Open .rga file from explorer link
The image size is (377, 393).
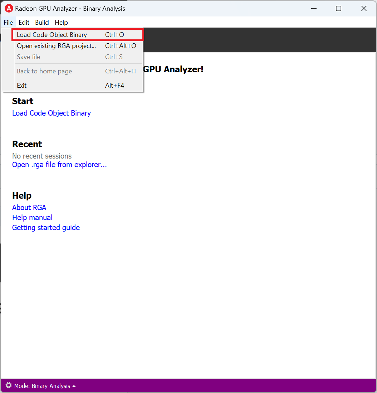[59, 165]
